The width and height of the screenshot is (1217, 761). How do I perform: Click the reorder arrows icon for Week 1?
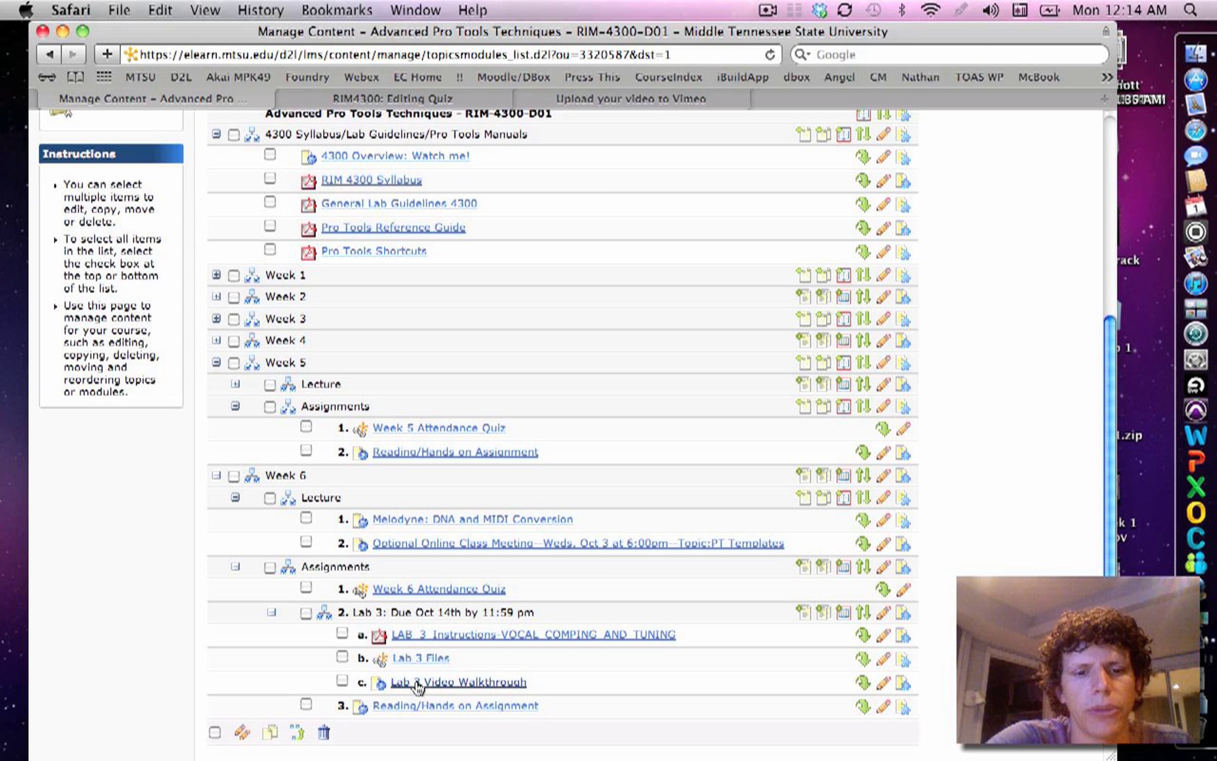(863, 275)
